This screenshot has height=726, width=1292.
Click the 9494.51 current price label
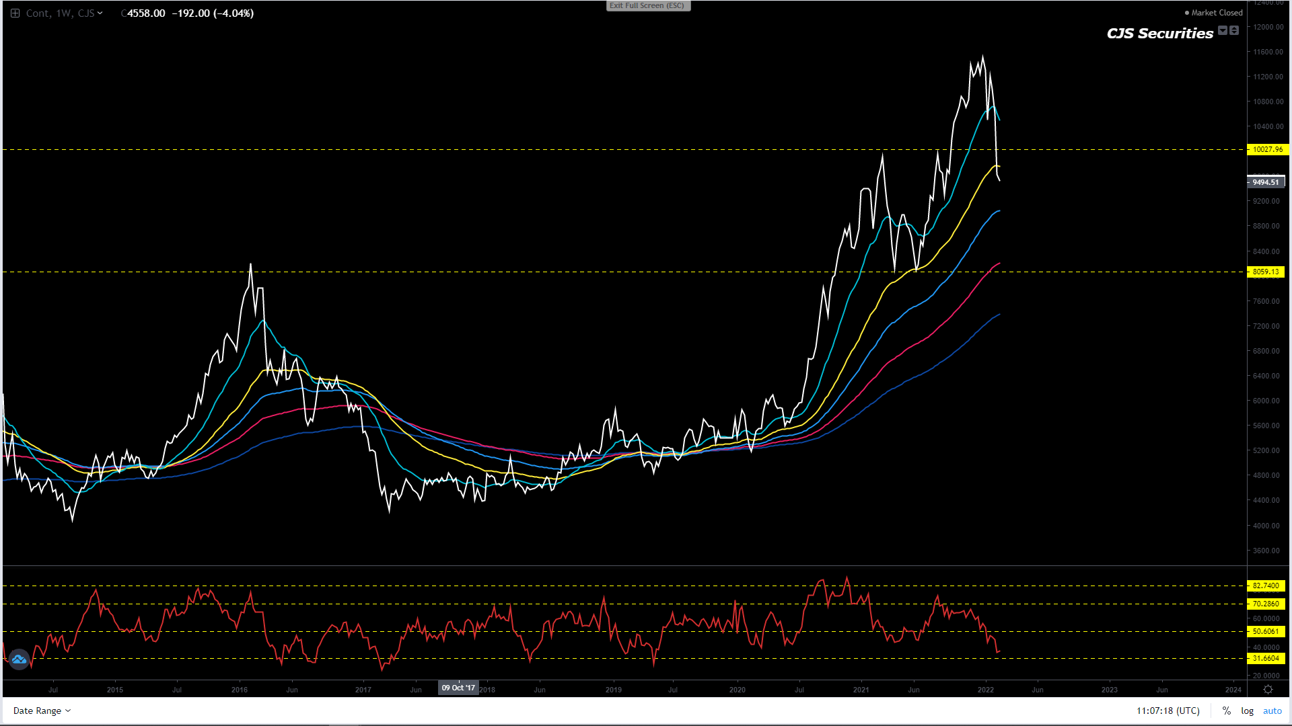point(1266,182)
